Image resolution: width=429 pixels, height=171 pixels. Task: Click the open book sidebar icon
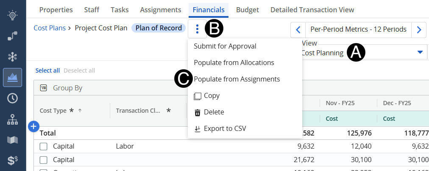pos(13,140)
